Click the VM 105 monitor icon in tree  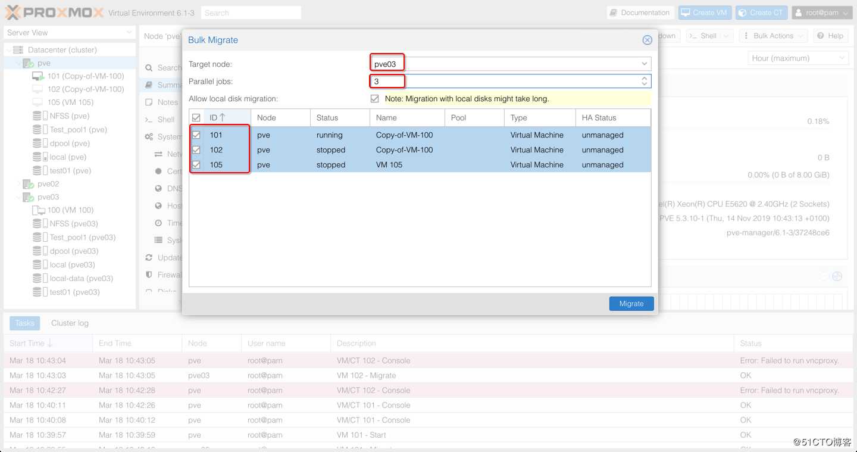click(38, 102)
